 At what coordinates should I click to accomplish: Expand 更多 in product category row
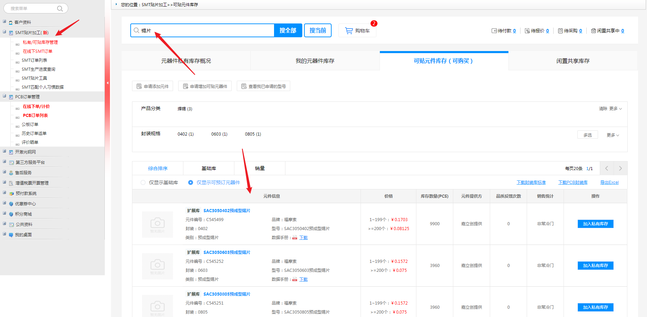(615, 109)
